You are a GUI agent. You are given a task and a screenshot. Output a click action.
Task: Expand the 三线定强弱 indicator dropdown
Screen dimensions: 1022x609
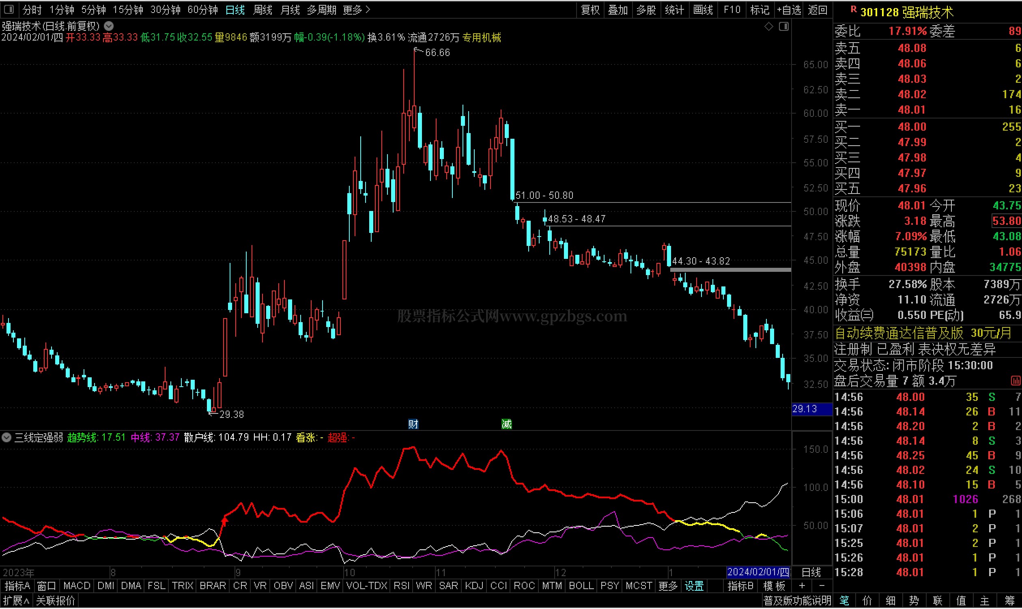(6, 437)
